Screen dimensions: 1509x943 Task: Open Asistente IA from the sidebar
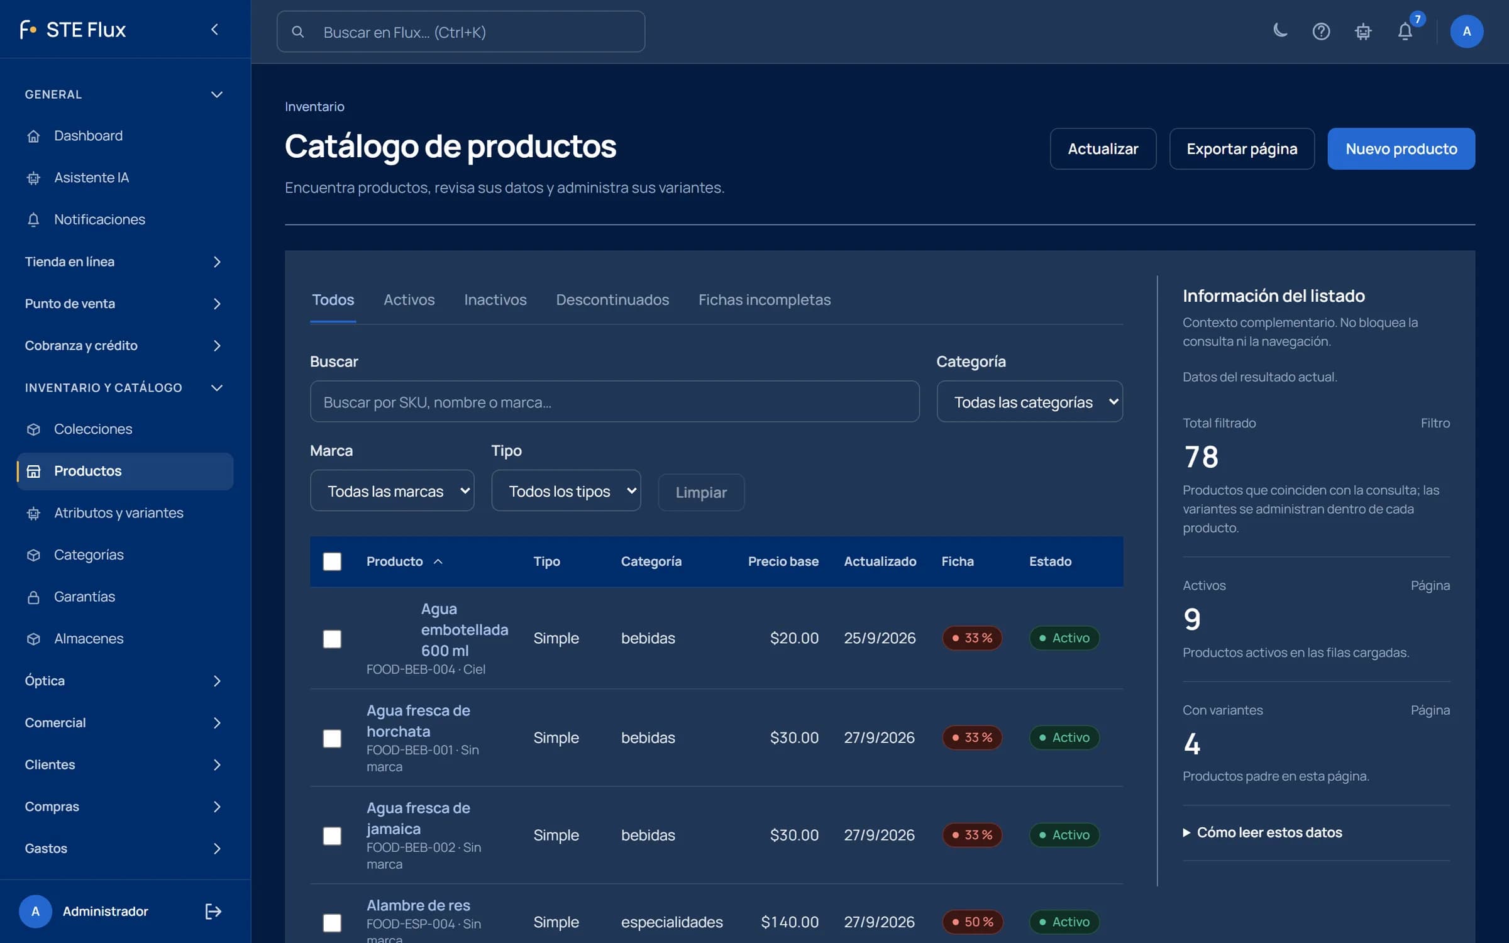point(125,178)
